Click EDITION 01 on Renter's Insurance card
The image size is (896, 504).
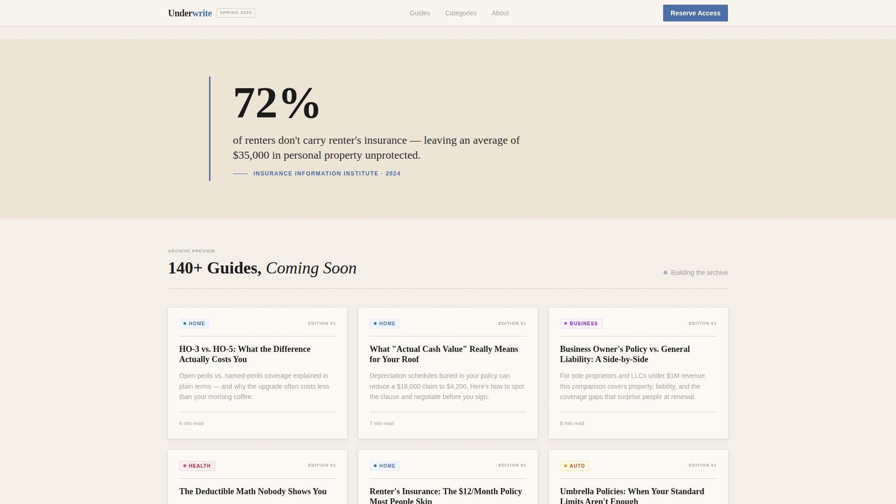point(512,465)
